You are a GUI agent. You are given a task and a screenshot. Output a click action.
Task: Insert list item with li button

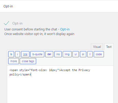point(90,54)
